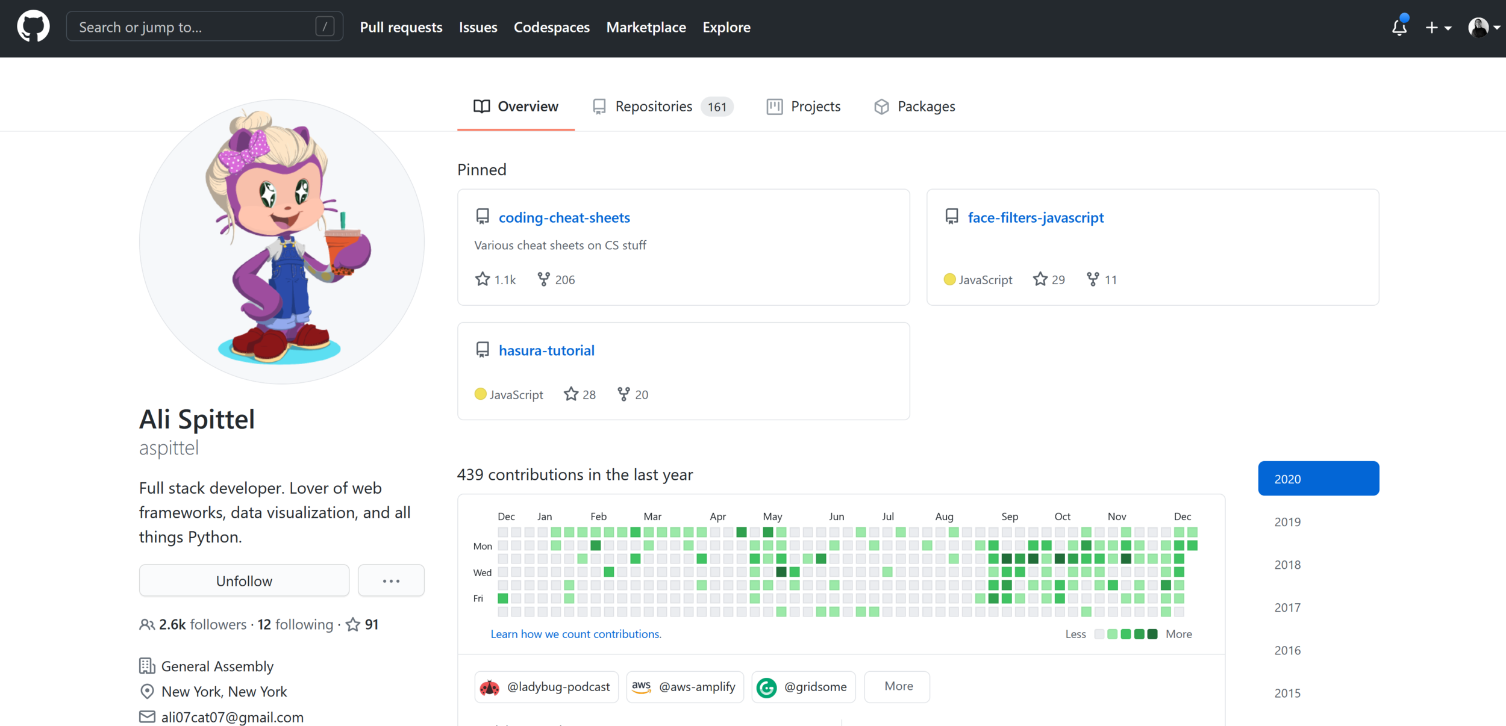The height and width of the screenshot is (726, 1506).
Task: Click darkest green square in contributions legend
Action: point(1152,634)
